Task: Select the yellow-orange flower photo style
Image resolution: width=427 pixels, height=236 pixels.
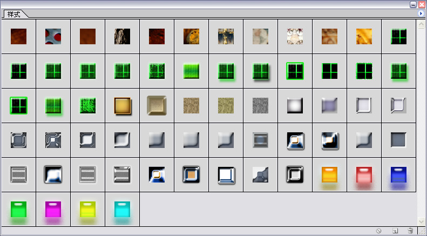Action: pos(192,37)
